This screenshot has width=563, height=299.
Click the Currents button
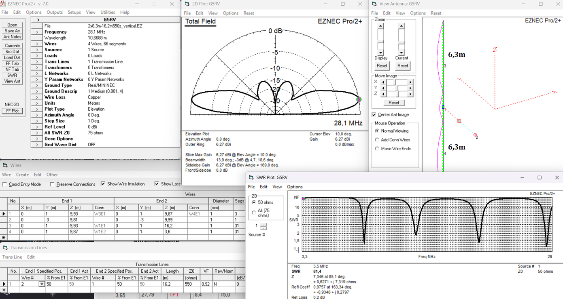point(12,46)
